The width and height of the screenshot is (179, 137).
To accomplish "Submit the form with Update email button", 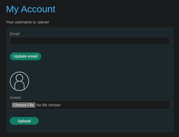I will (x=26, y=56).
